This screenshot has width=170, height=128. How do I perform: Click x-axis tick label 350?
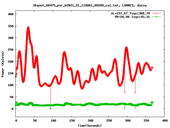click(x=146, y=121)
